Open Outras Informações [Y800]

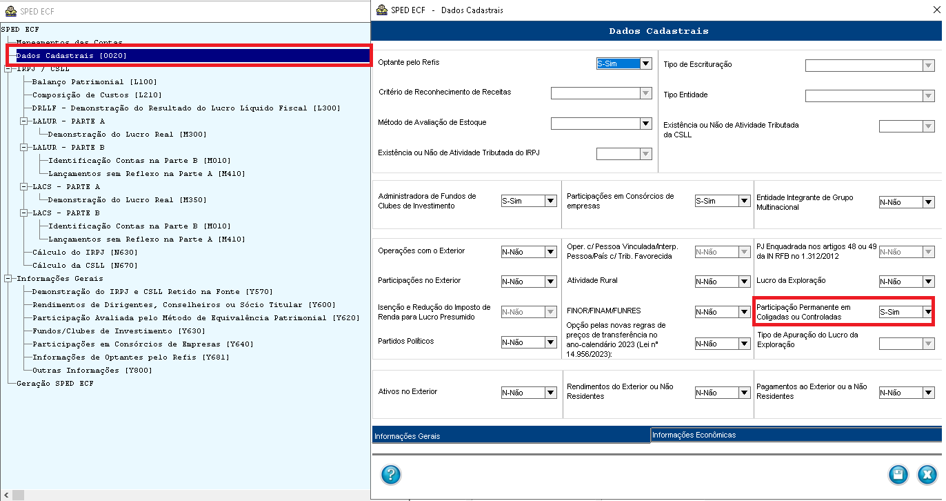pos(92,370)
